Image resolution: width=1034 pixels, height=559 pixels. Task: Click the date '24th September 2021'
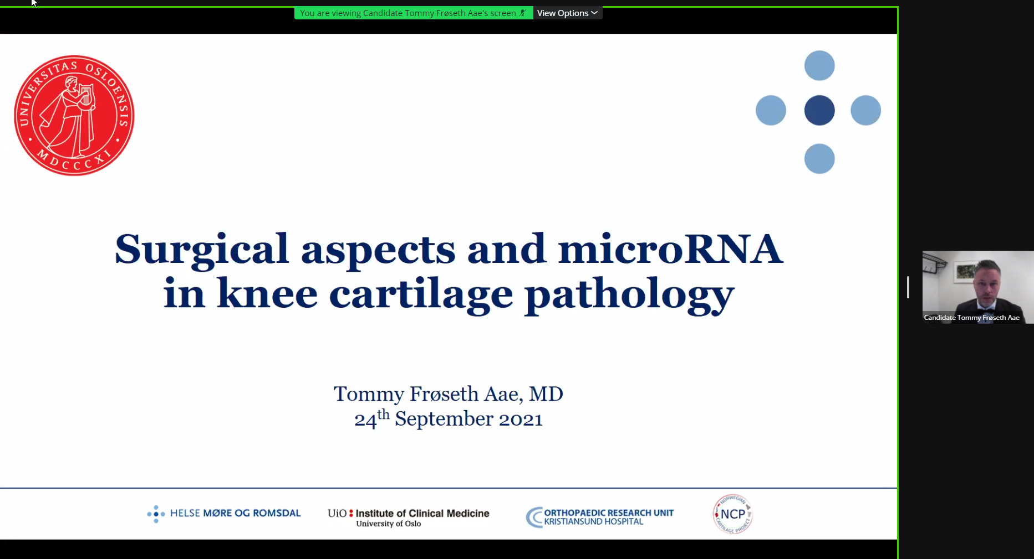tap(448, 418)
